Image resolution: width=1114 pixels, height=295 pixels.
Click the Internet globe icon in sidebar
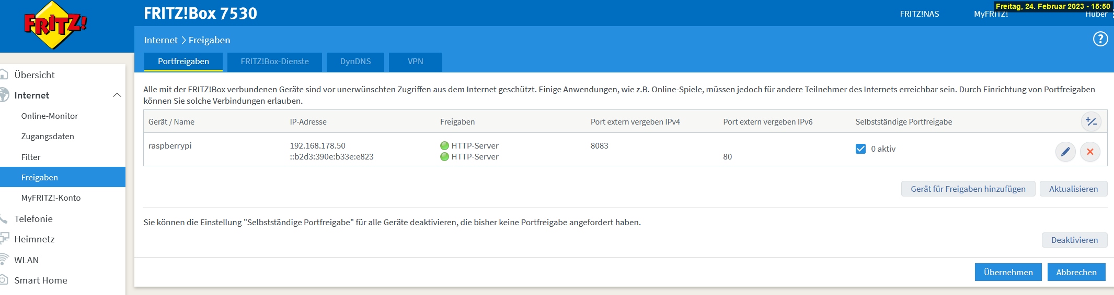[4, 95]
